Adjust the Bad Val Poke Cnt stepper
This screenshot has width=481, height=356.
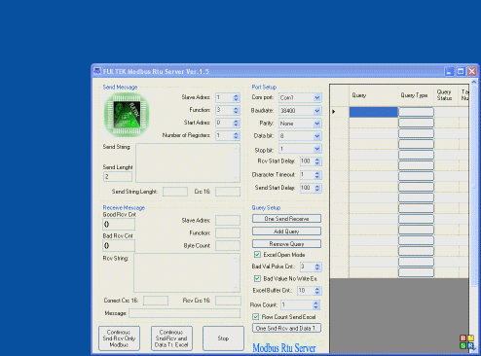(x=317, y=267)
